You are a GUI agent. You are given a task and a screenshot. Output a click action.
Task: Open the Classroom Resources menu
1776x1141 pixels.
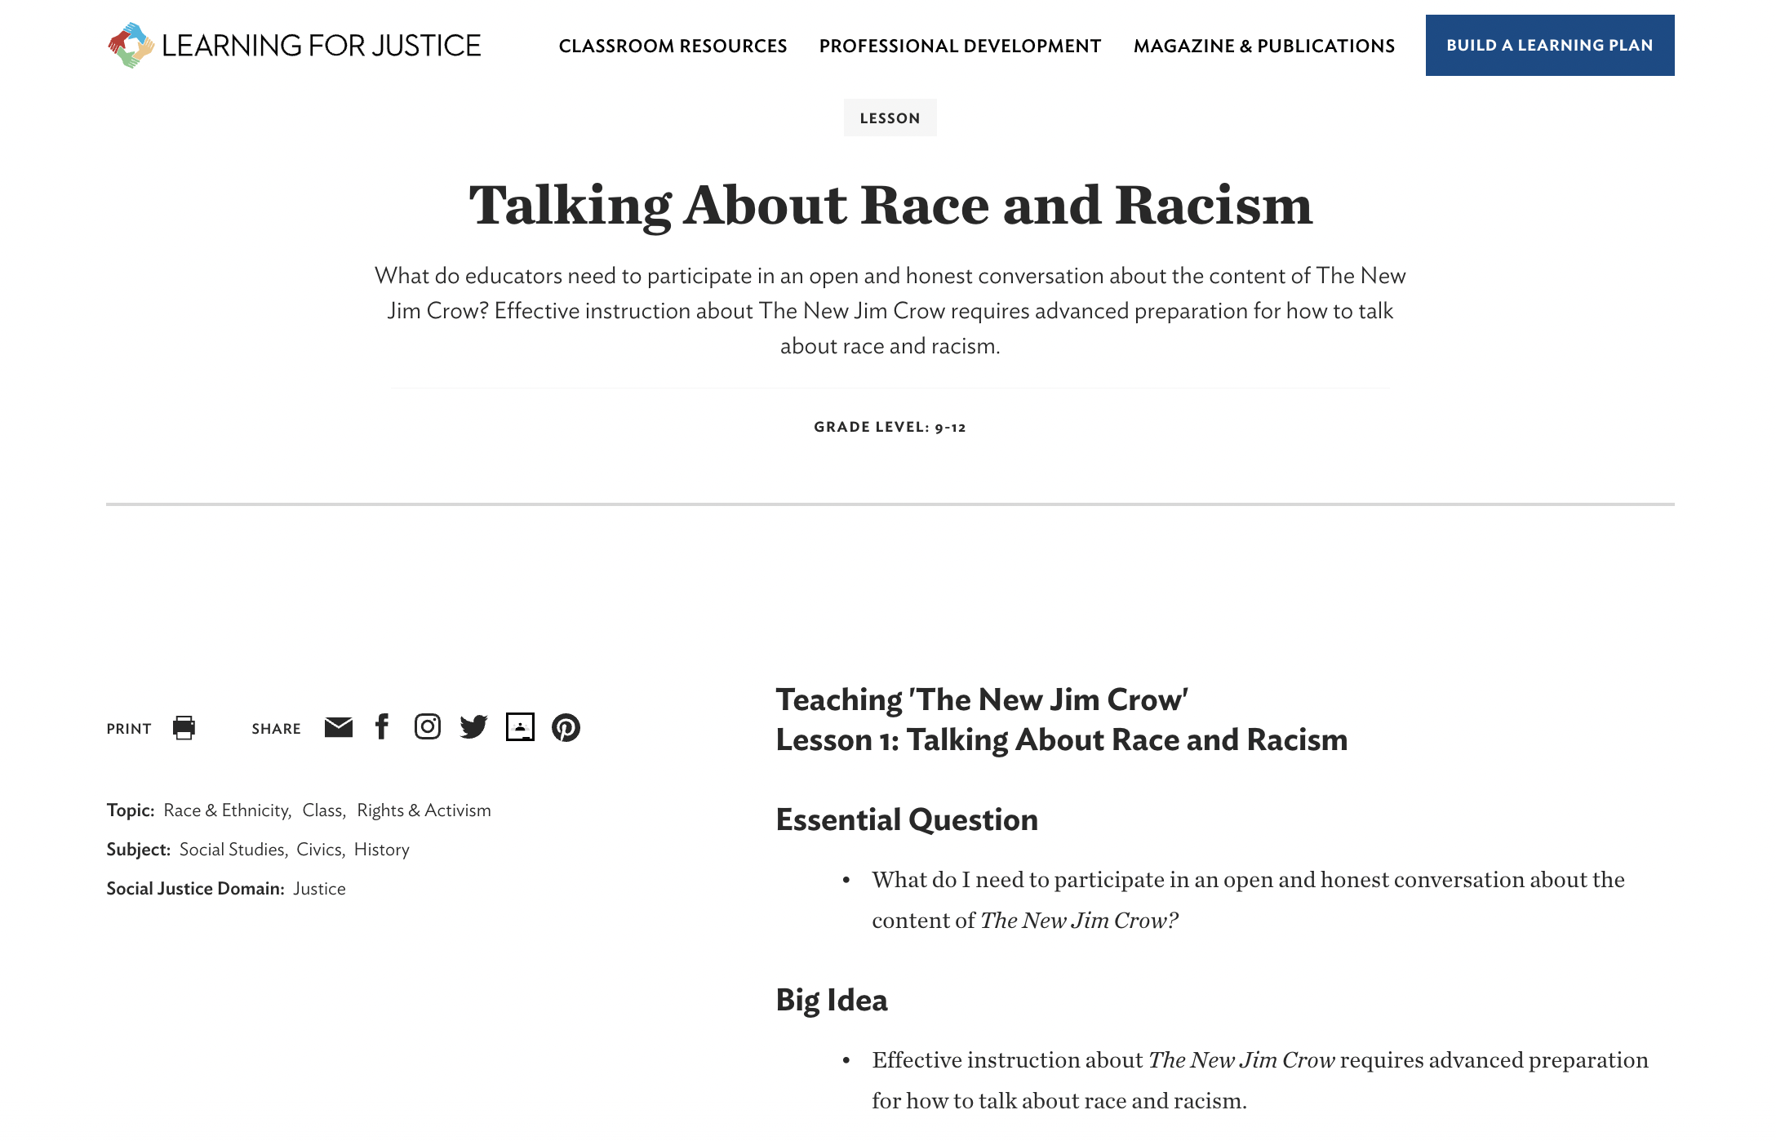(x=673, y=46)
